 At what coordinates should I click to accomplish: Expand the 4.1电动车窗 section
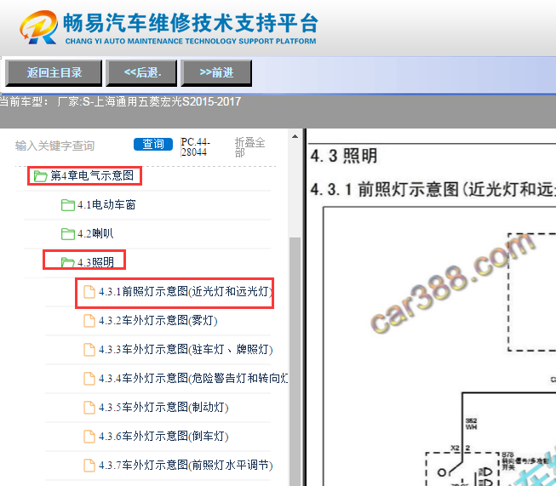106,205
